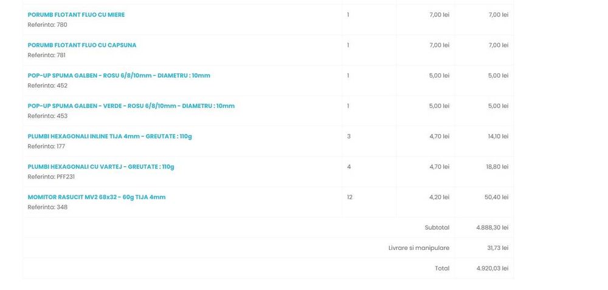Open PORUMB FLOTANT FLUO CU MIERE product link
This screenshot has height=290, width=608.
[76, 15]
